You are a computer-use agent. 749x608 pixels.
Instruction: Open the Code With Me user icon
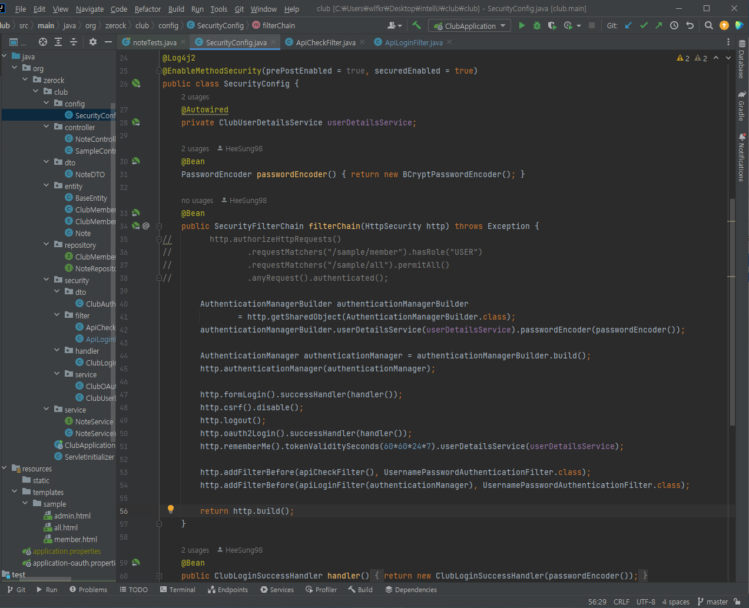[394, 25]
